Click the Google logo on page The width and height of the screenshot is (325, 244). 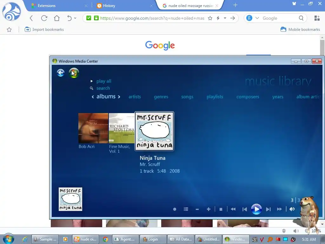coord(160,45)
